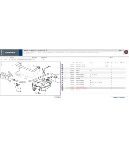Click the printer icon in top toolbar
This screenshot has height=148, width=129.
pyautogui.click(x=44, y=50)
